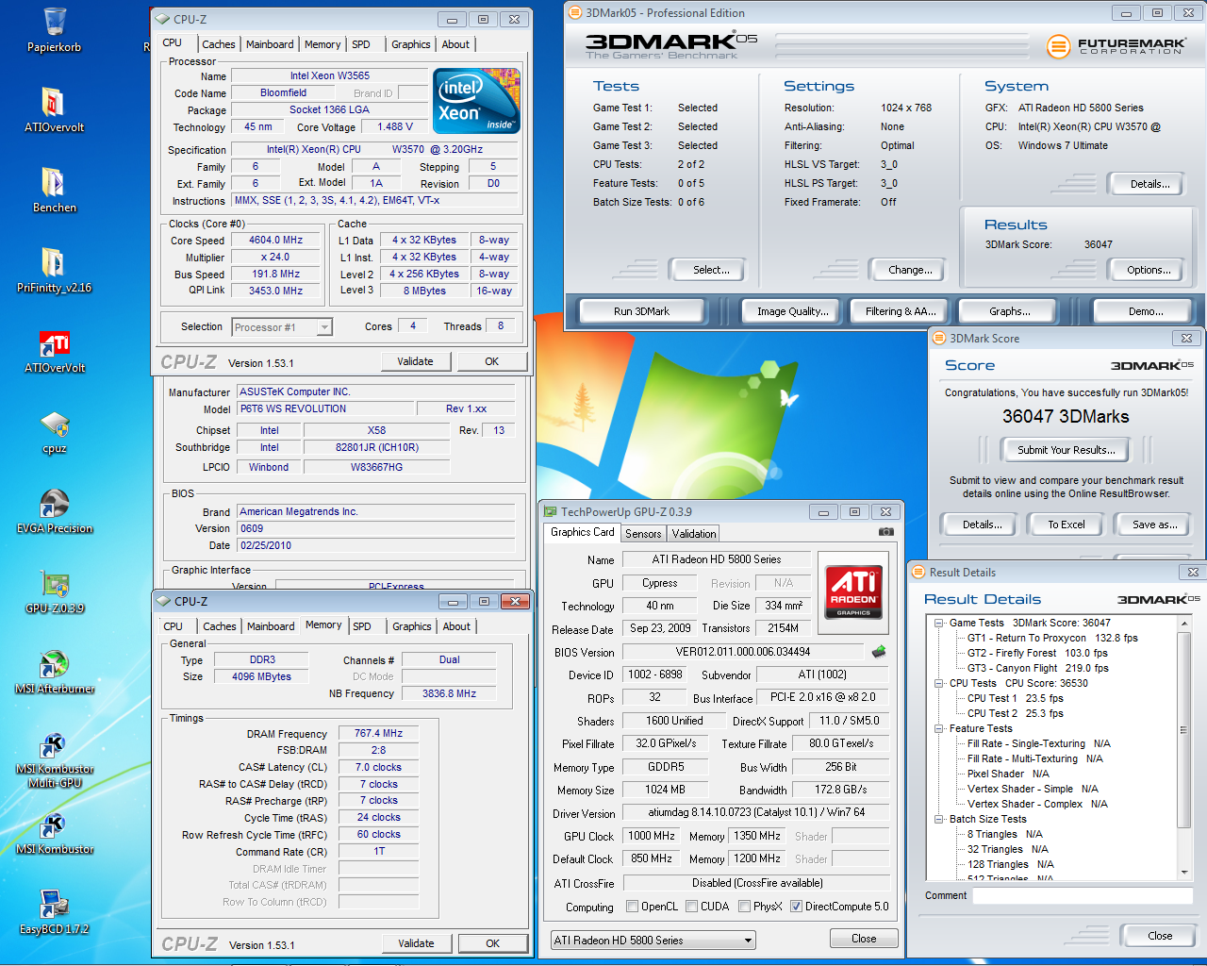This screenshot has height=966, width=1207.
Task: Switch to Sensors tab in GPU-Z
Action: [x=643, y=534]
